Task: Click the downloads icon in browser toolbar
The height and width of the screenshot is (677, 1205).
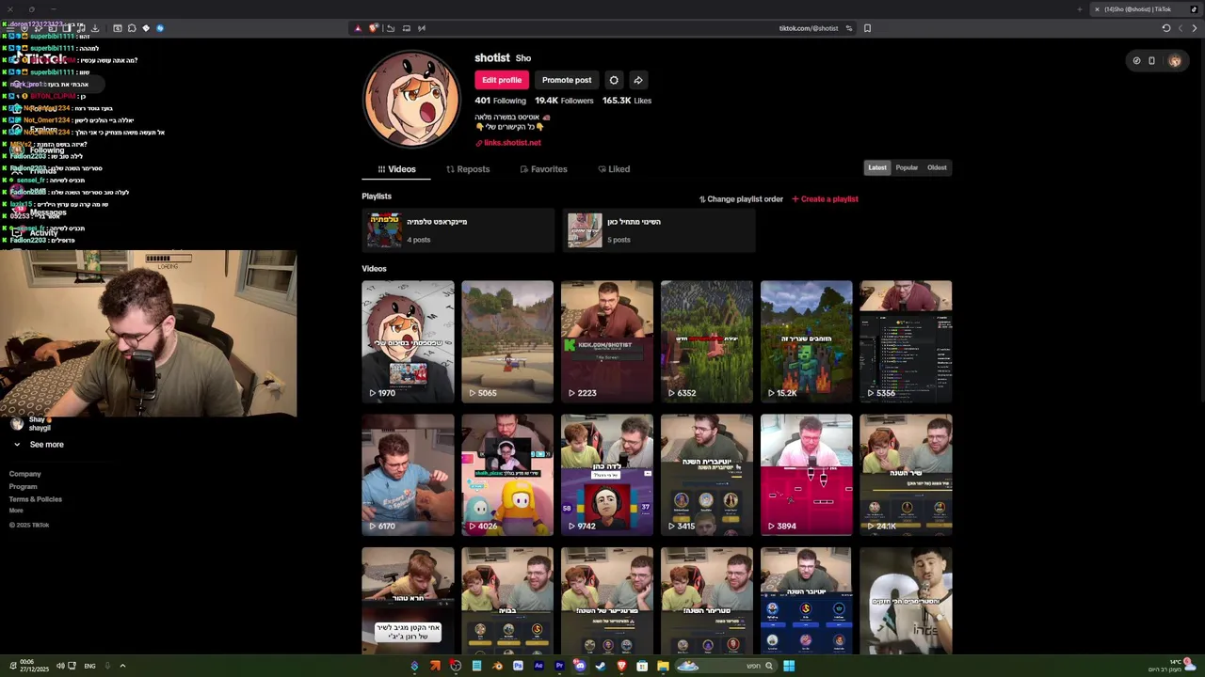Action: point(94,28)
